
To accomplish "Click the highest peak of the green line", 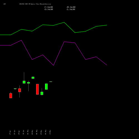I will (64, 22).
